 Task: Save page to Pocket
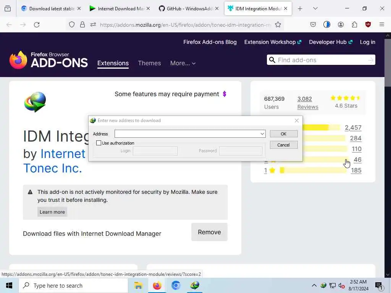[313, 24]
